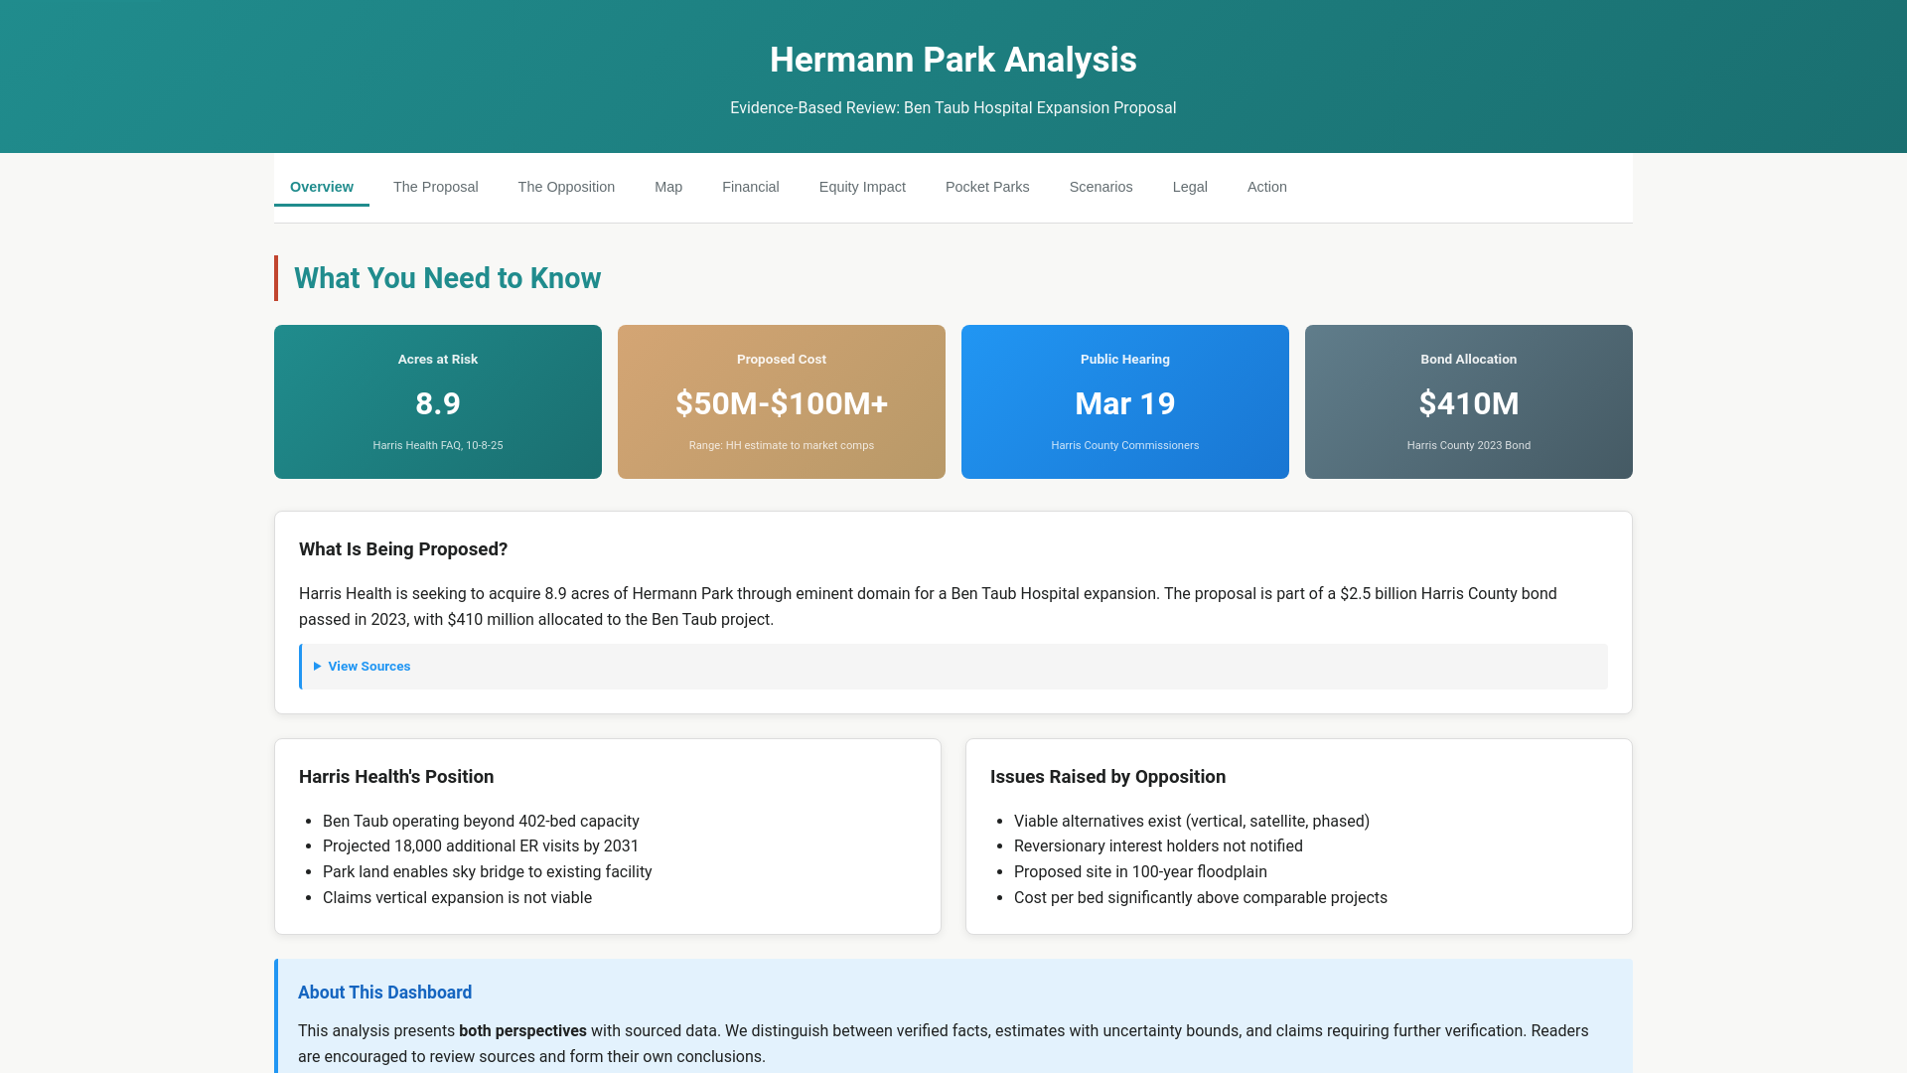Switch to the Scenarios tab
Image resolution: width=1907 pixels, height=1073 pixels.
(1100, 187)
